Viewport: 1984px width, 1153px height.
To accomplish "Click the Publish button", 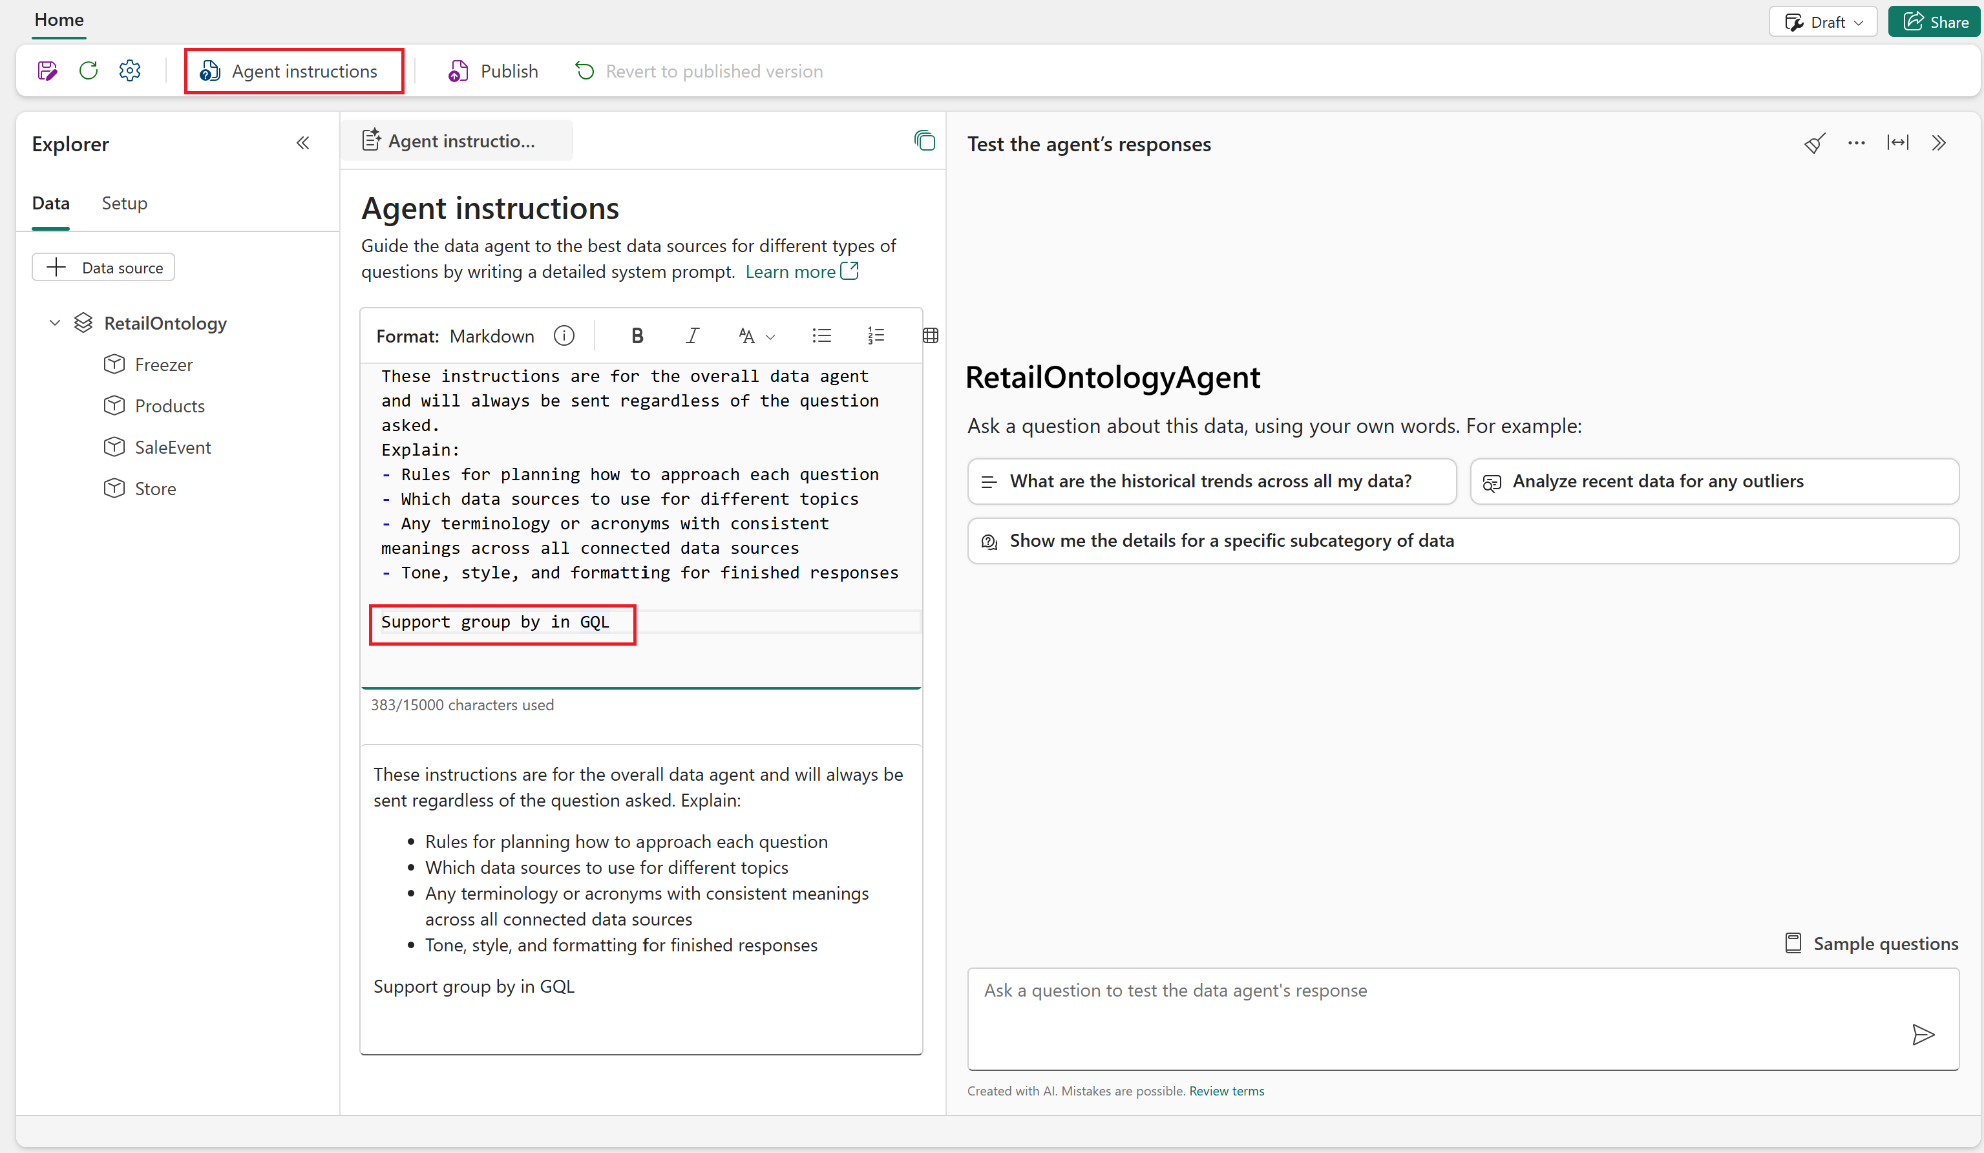I will (x=494, y=71).
